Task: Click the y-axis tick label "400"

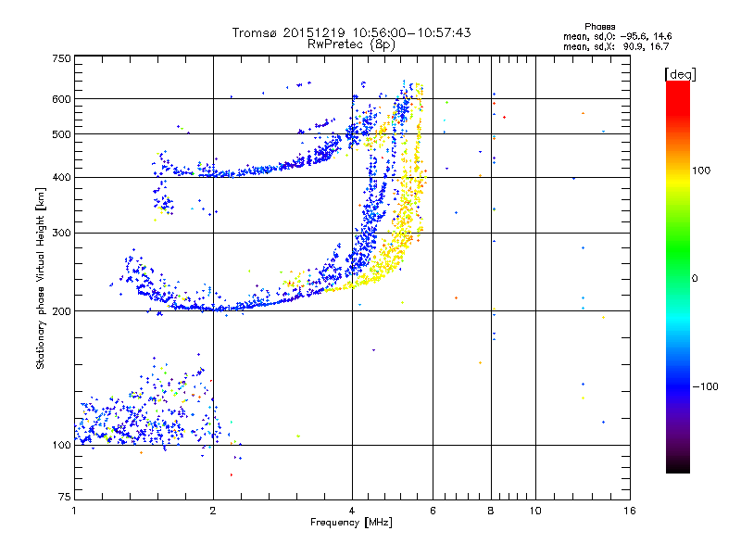Action: point(61,177)
